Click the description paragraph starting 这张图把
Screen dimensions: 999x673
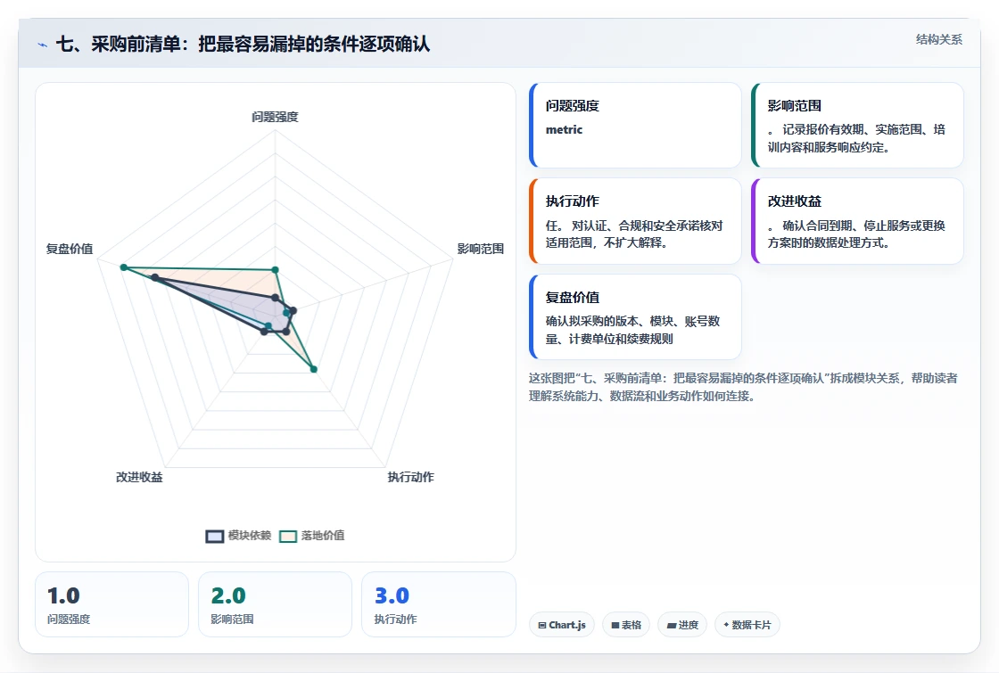pyautogui.click(x=743, y=387)
